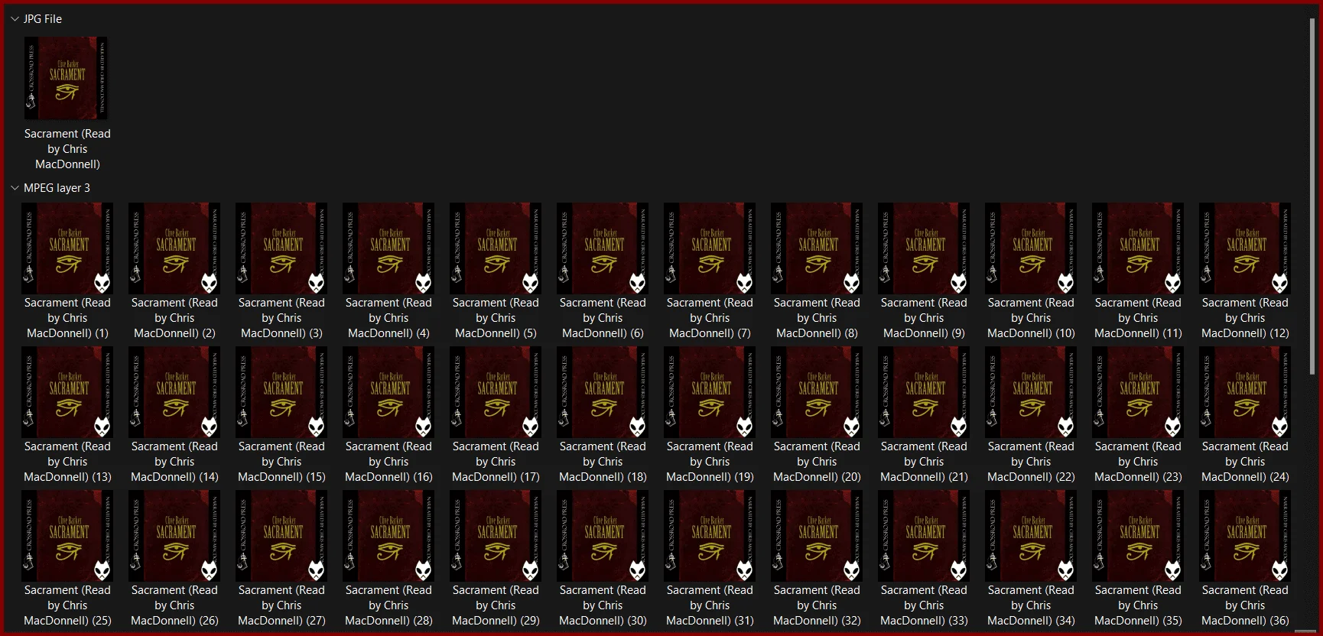Click file name label ending in (29)
This screenshot has height=636, width=1323.
coord(496,605)
